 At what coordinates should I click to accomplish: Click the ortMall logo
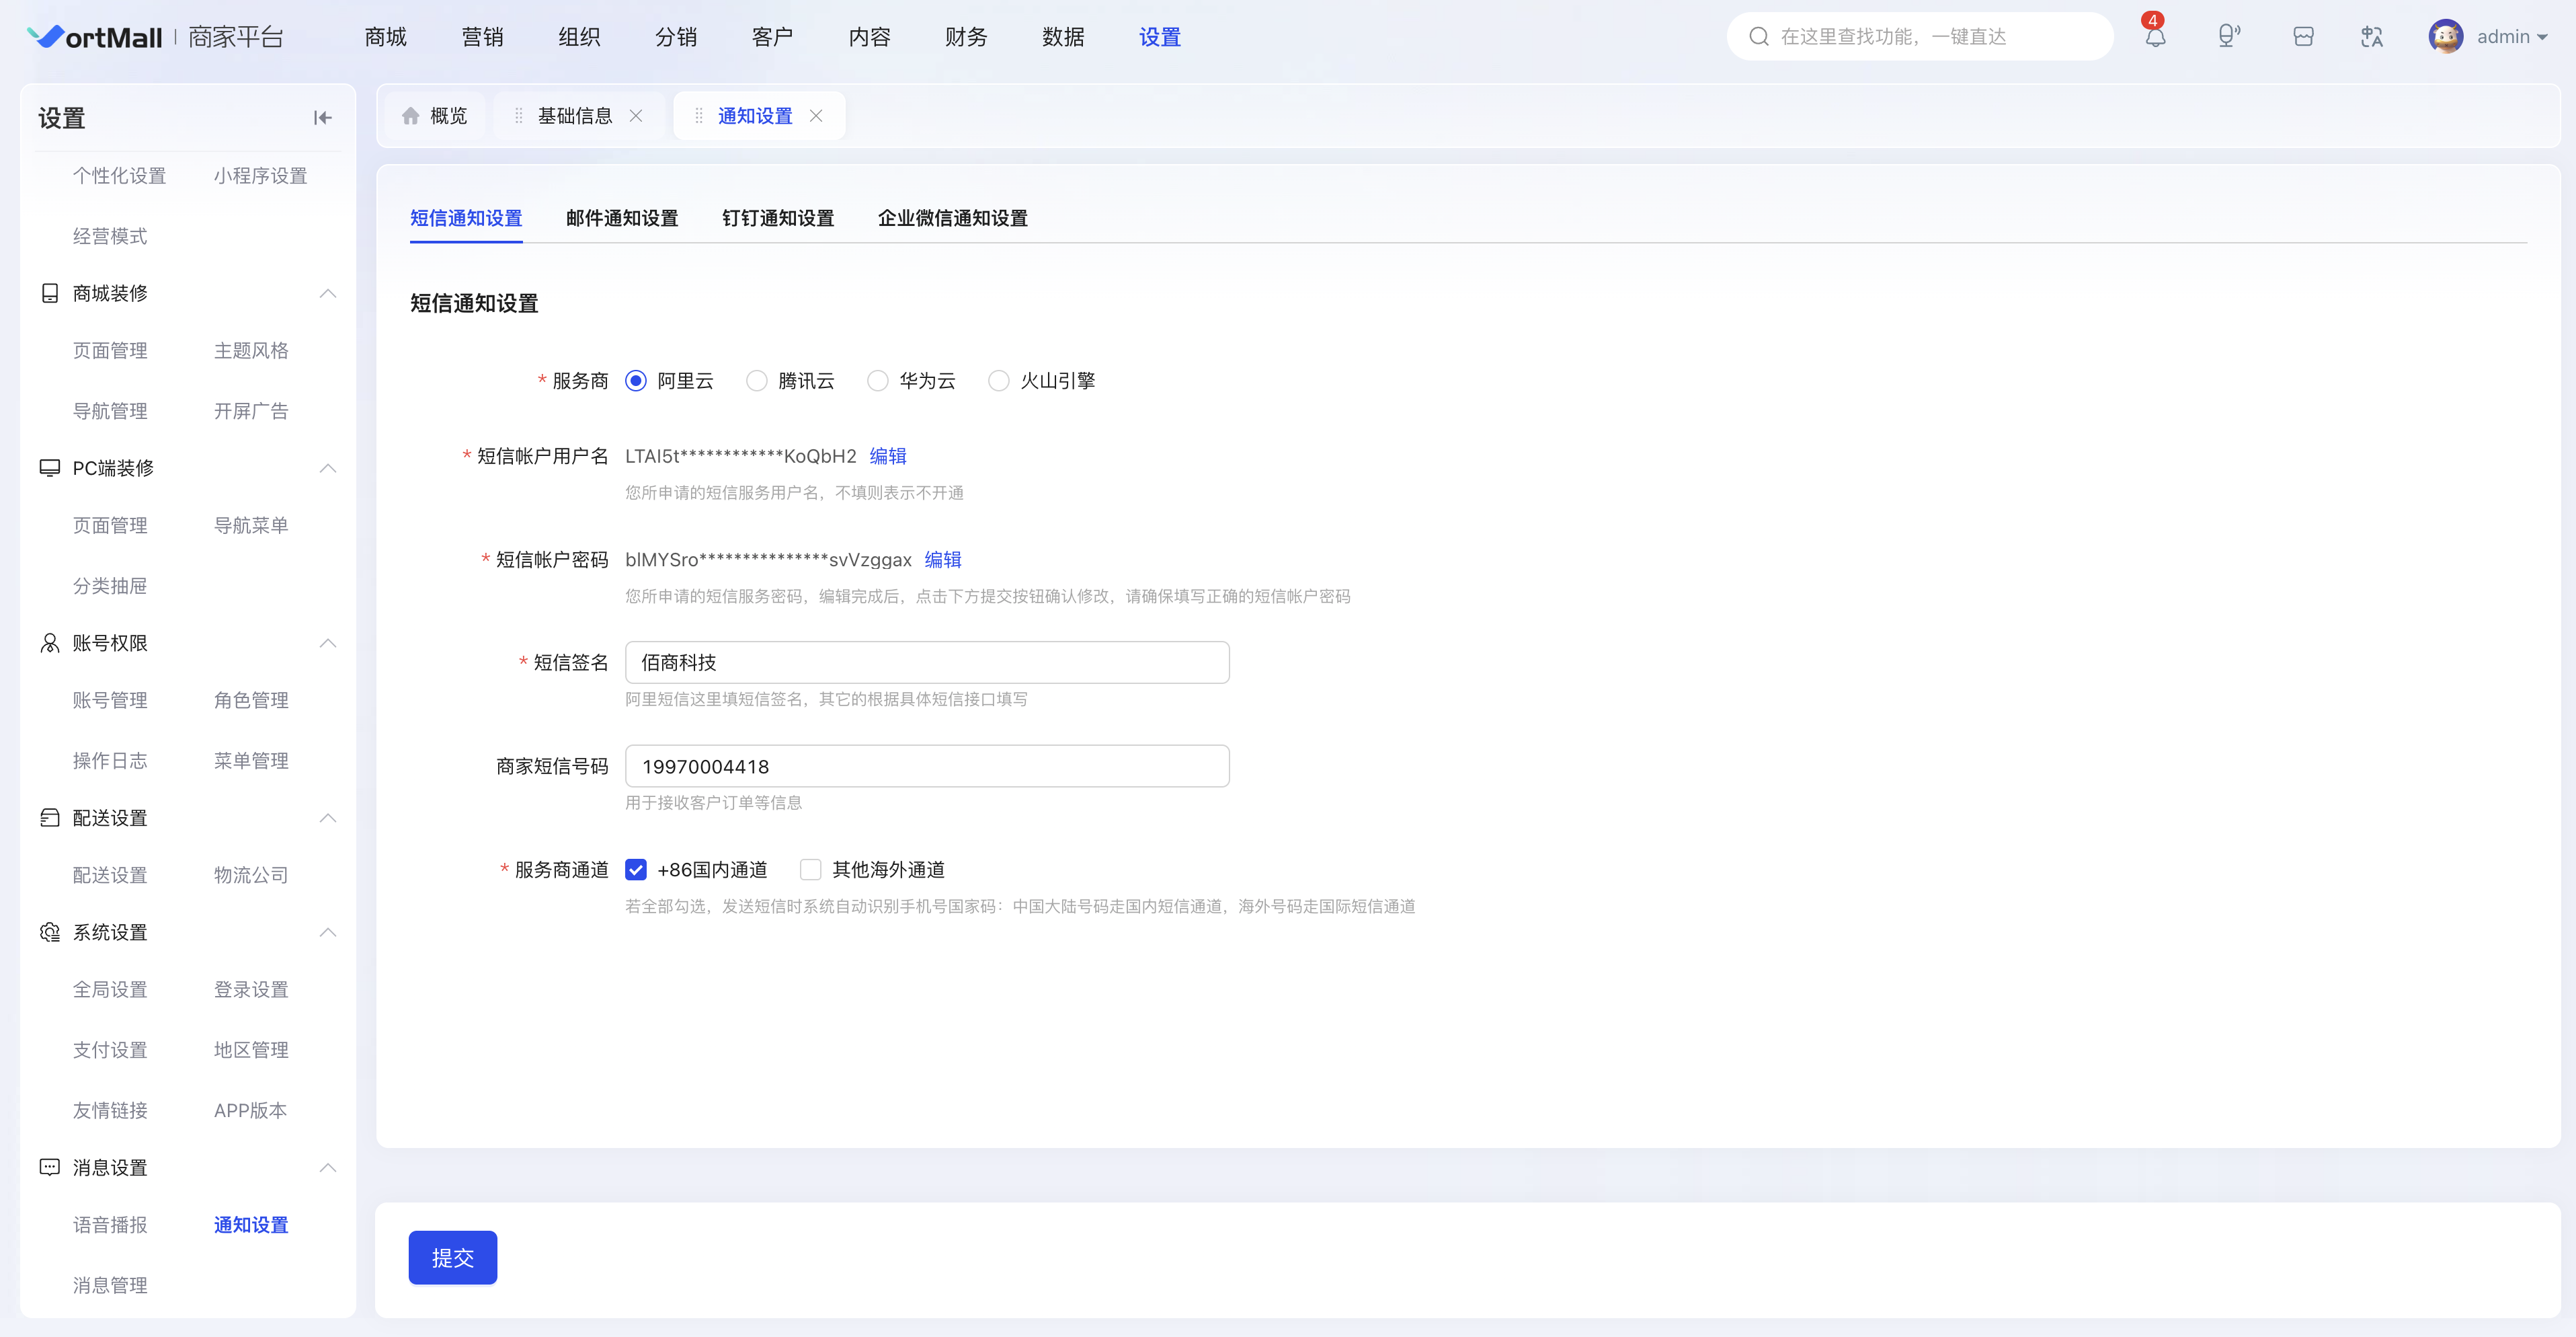[x=95, y=37]
